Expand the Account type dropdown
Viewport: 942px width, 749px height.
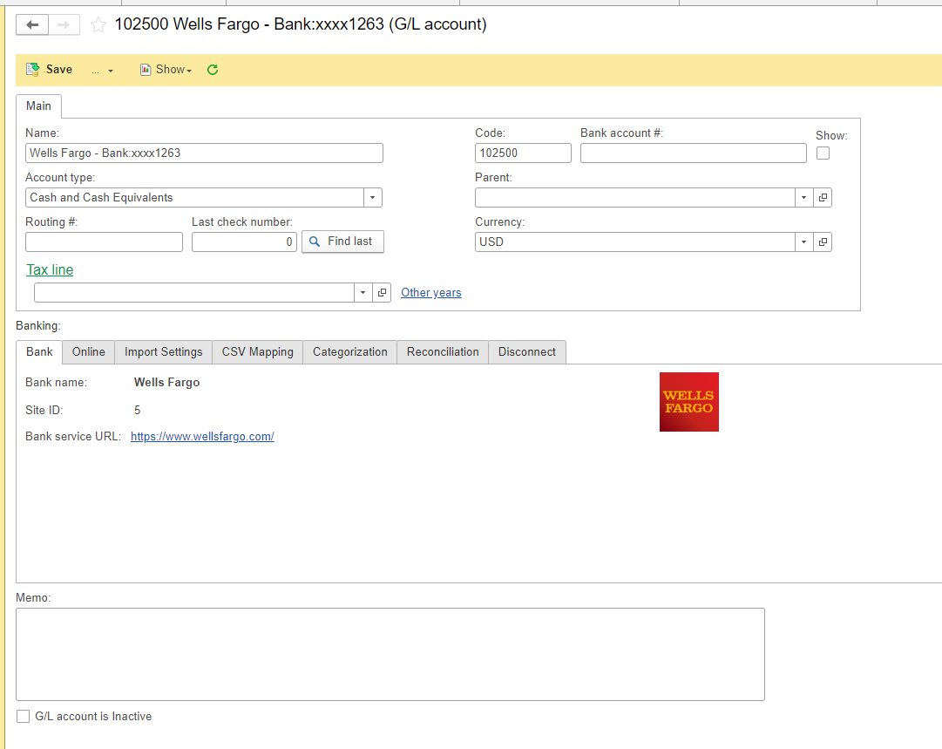pos(372,198)
